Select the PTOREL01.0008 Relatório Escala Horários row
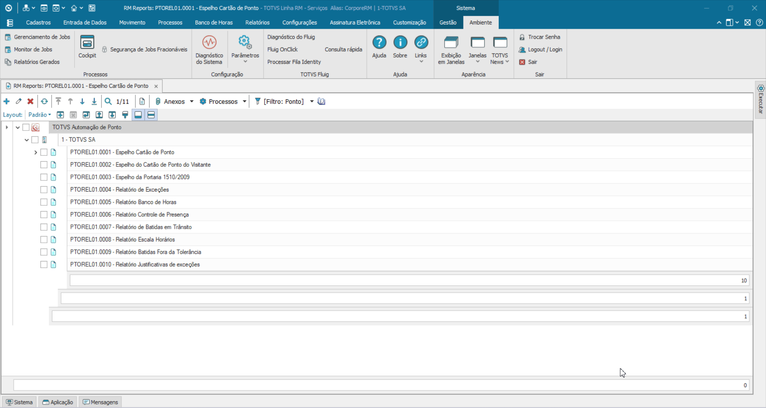Image resolution: width=766 pixels, height=408 pixels. pyautogui.click(x=409, y=240)
